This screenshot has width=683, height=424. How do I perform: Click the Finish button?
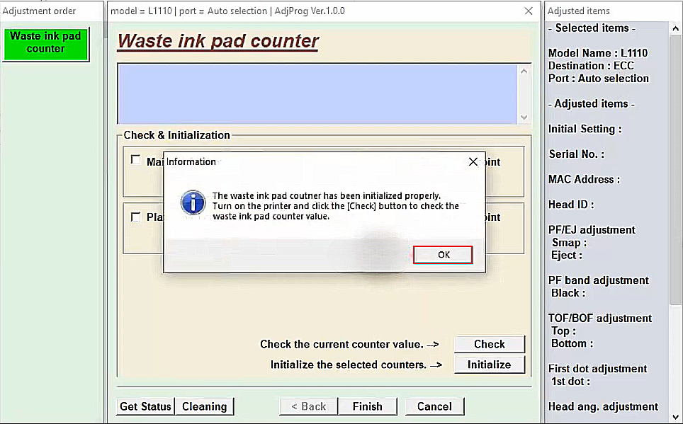pyautogui.click(x=367, y=406)
